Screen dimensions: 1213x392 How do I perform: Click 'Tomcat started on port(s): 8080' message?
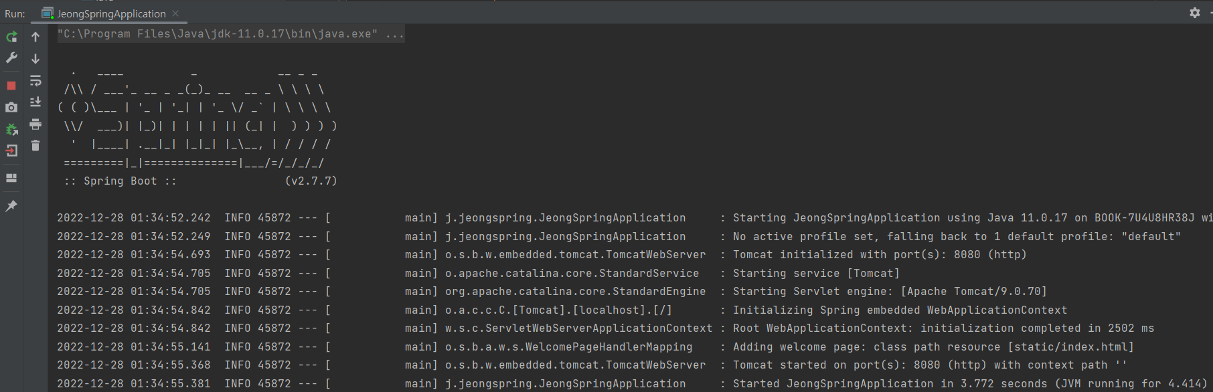(x=930, y=365)
